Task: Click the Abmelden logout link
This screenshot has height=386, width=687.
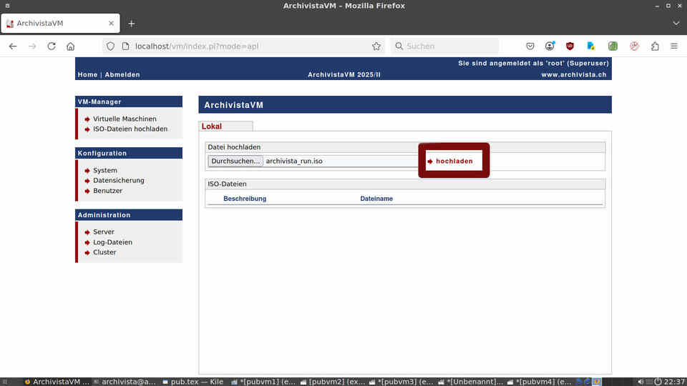Action: [122, 75]
